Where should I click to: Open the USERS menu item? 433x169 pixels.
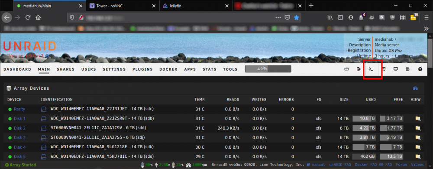tap(89, 69)
